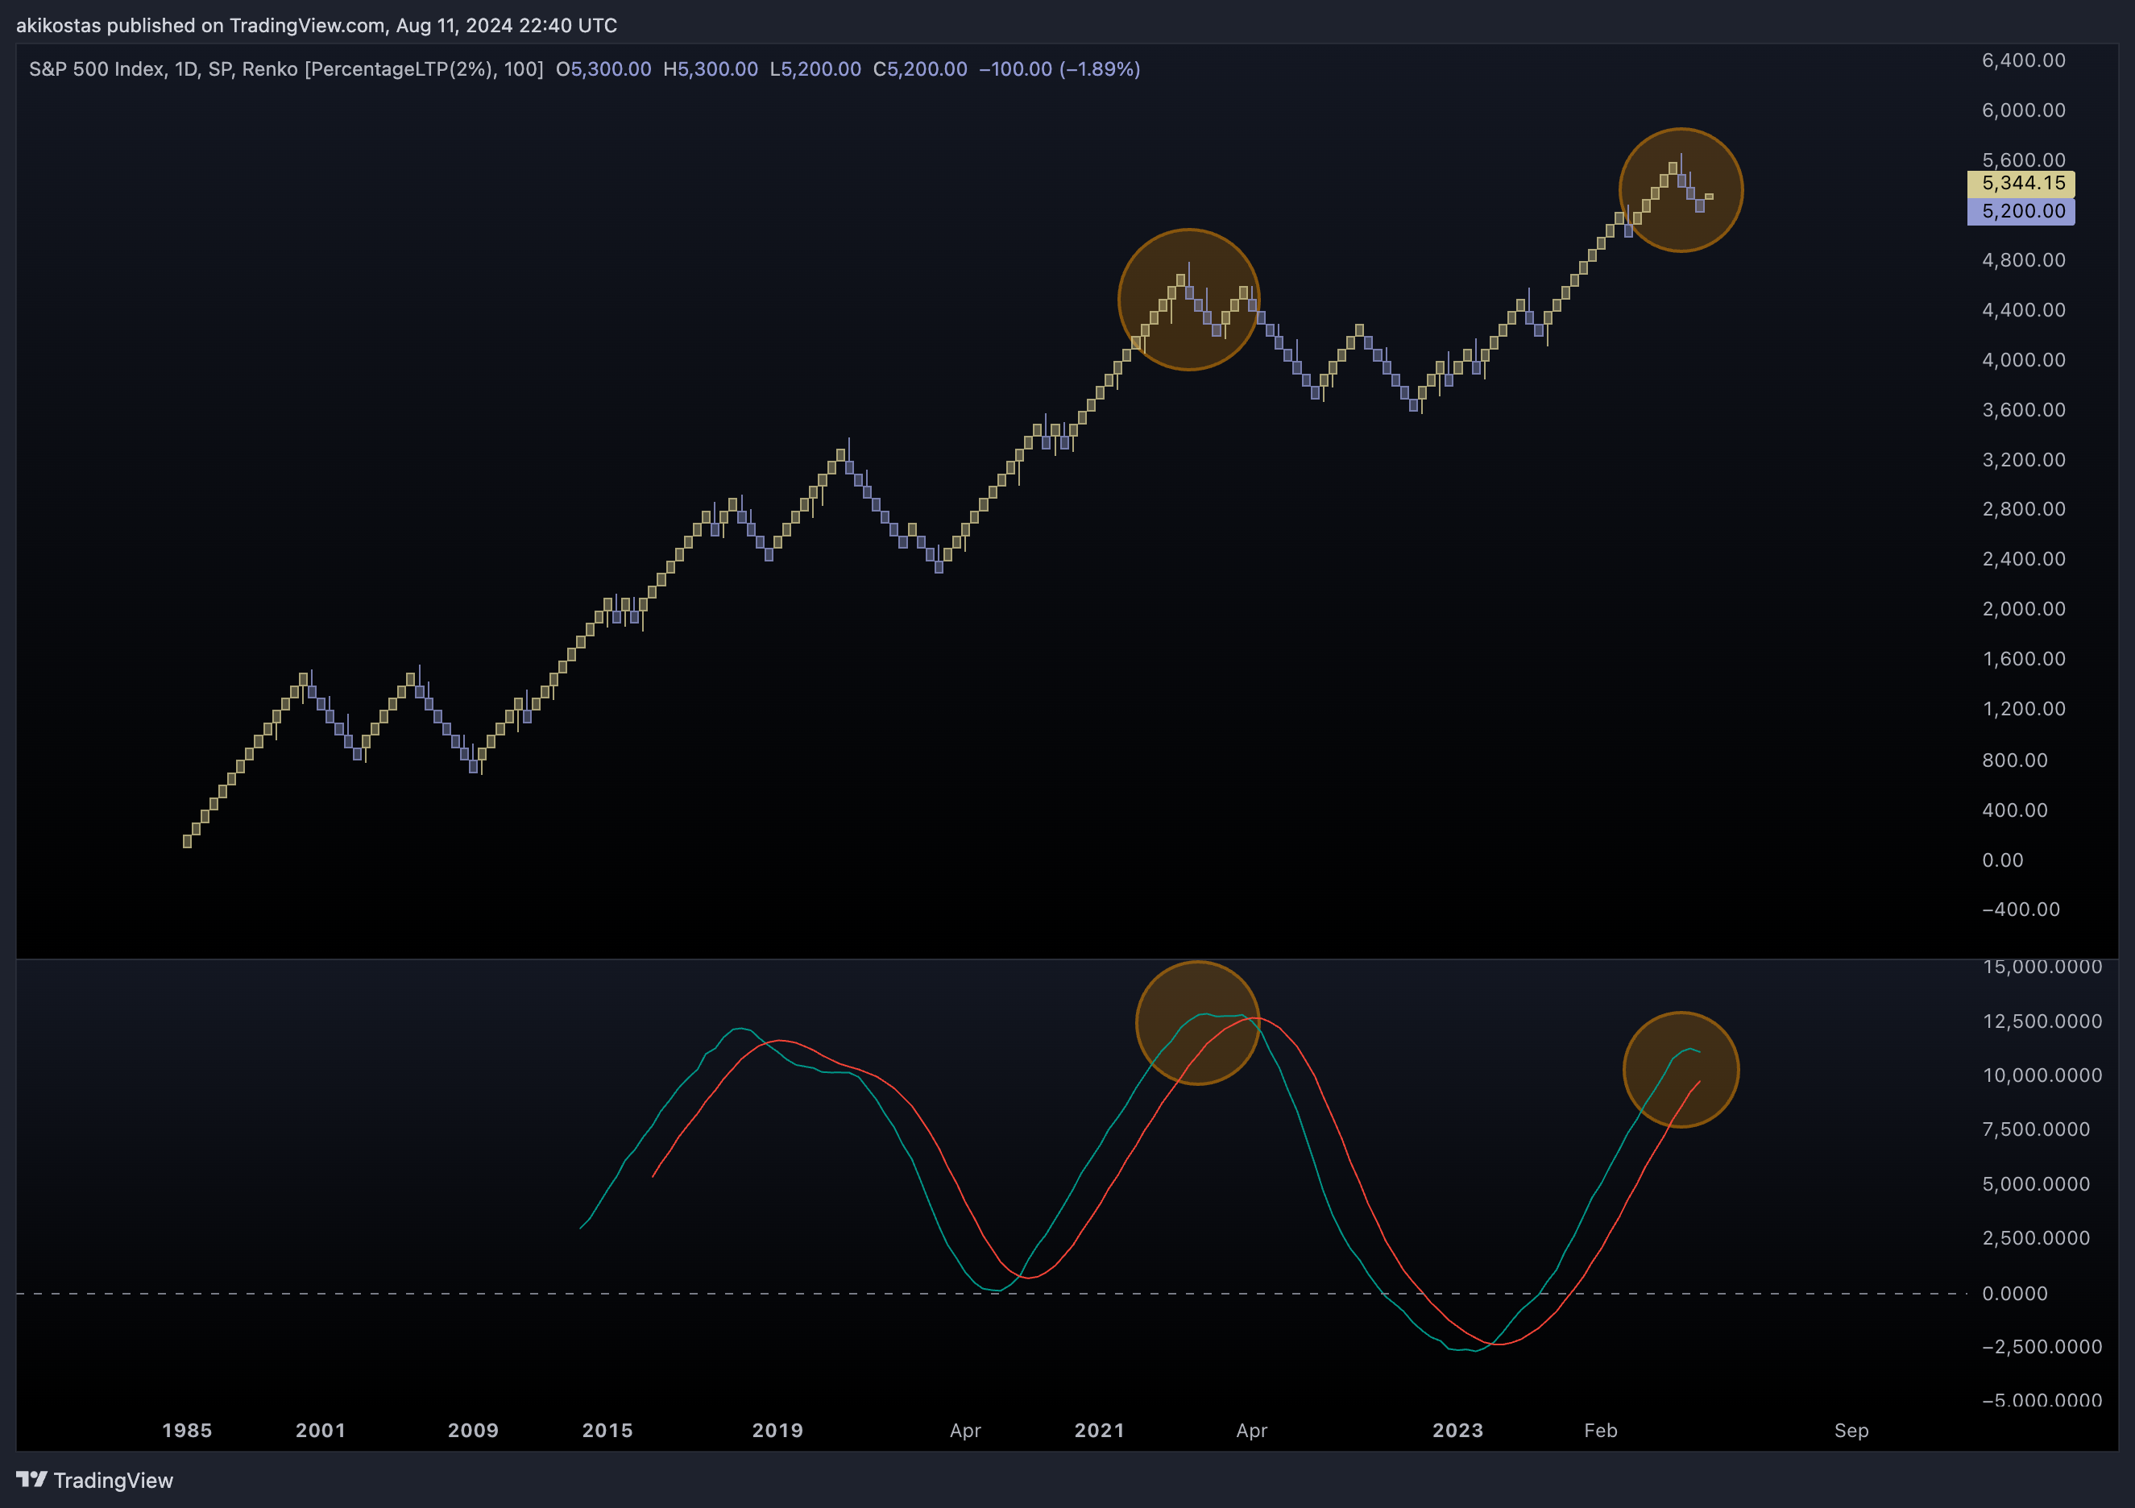Click the Feb time axis label
This screenshot has height=1508, width=2135.
pyautogui.click(x=1600, y=1431)
